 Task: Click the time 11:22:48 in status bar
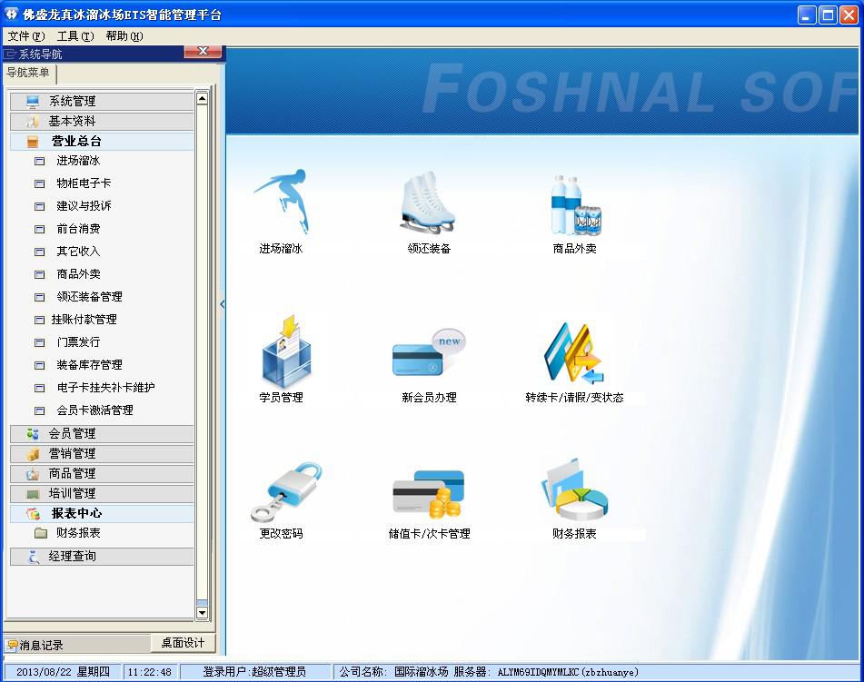(x=150, y=672)
